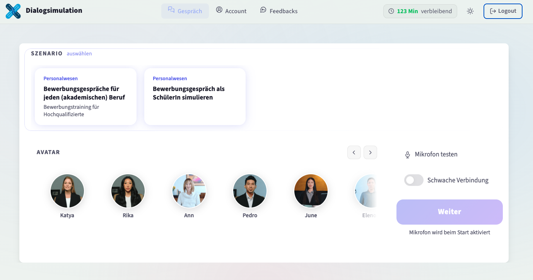
Task: Select scenario Bewerbungsgespräche für jeden (akademischen) Beruf
Action: [85, 96]
